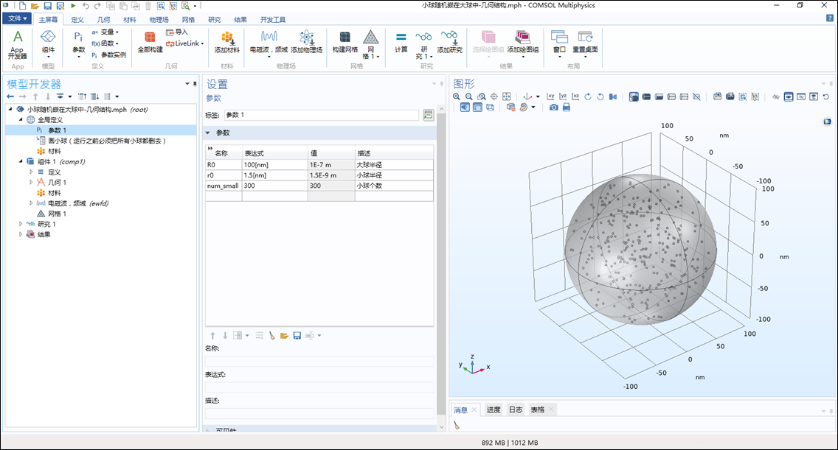Expand the 结果 node in model tree
The image size is (838, 450).
[x=21, y=234]
